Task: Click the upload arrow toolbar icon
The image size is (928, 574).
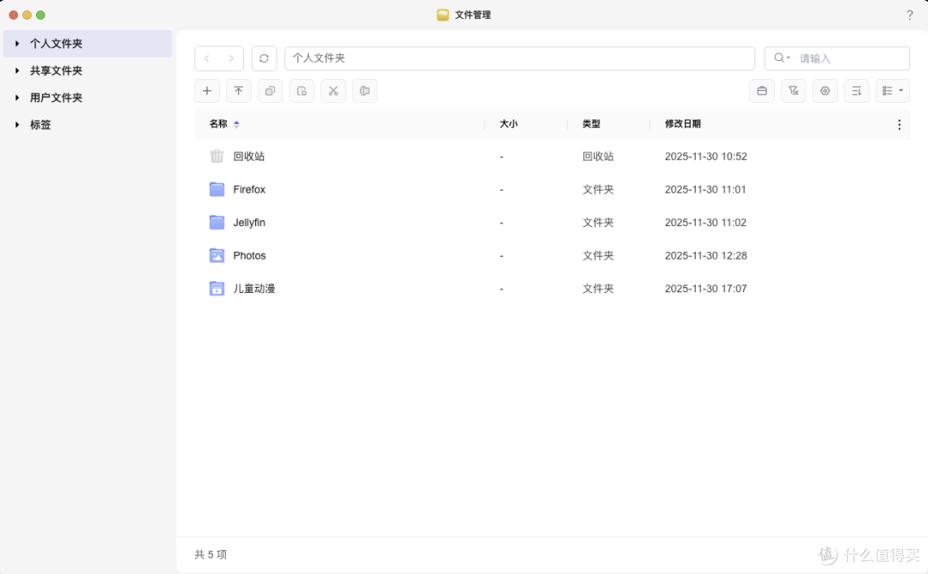Action: coord(239,91)
